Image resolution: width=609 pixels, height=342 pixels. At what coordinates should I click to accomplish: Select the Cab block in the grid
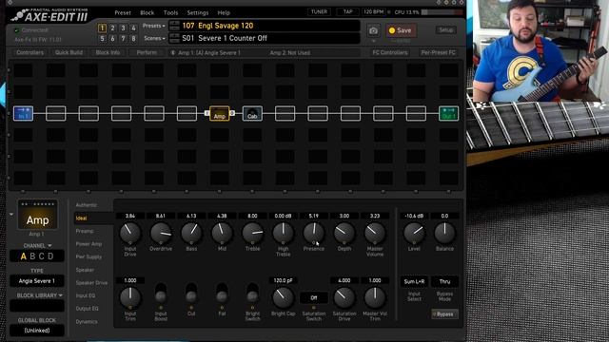pos(252,114)
